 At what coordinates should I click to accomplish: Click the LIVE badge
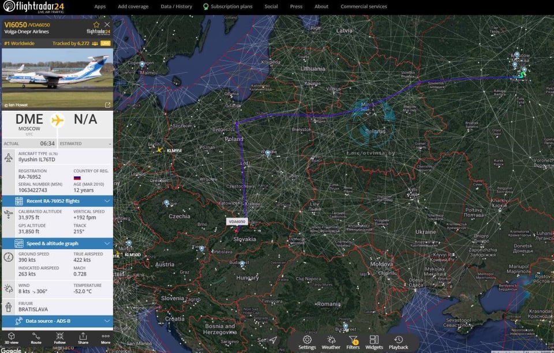click(x=105, y=43)
